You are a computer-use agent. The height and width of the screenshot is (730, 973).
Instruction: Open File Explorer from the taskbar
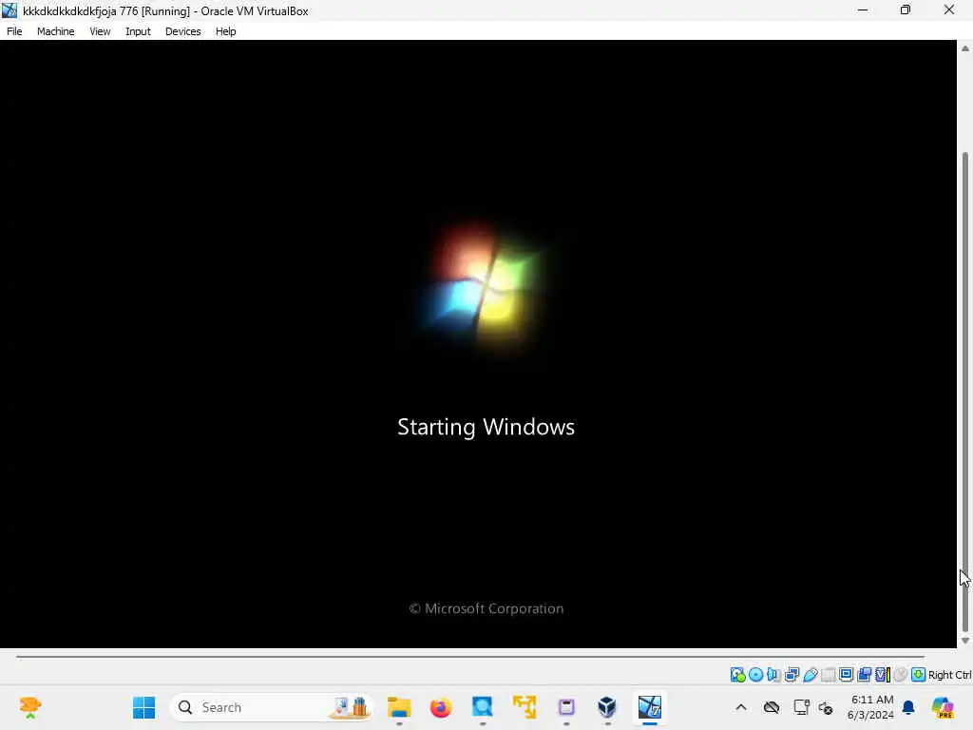(399, 707)
